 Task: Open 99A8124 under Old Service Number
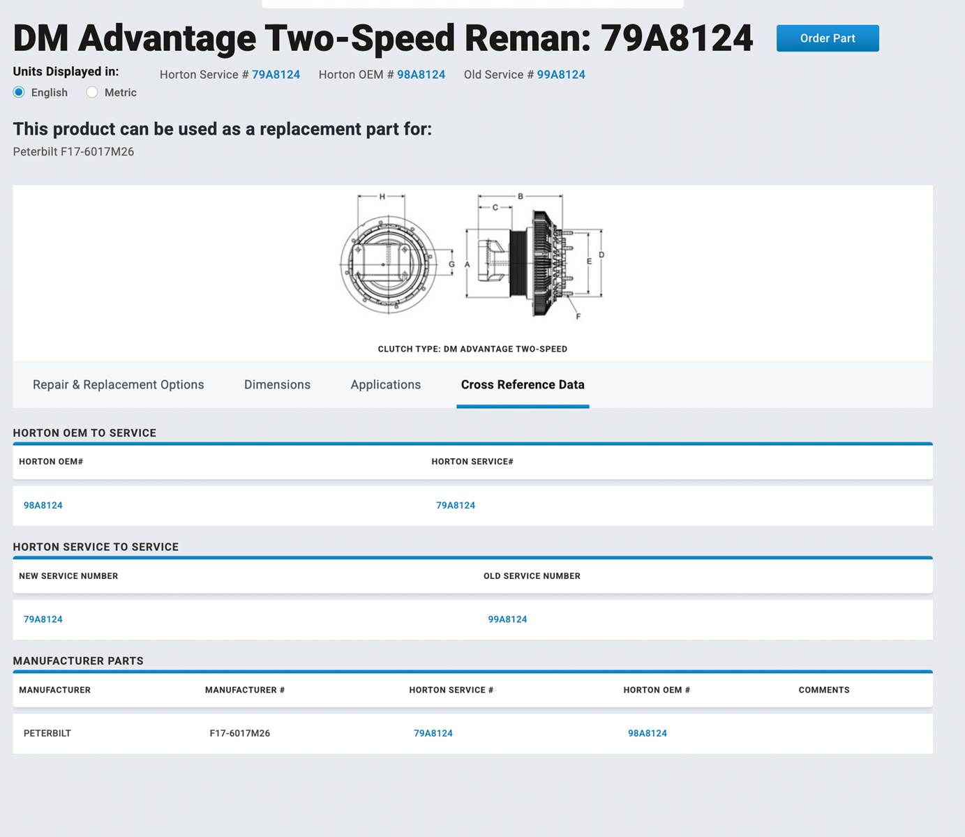(507, 619)
